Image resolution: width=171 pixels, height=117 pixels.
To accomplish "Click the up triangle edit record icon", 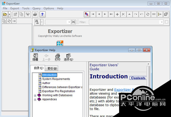I will 129,14.
